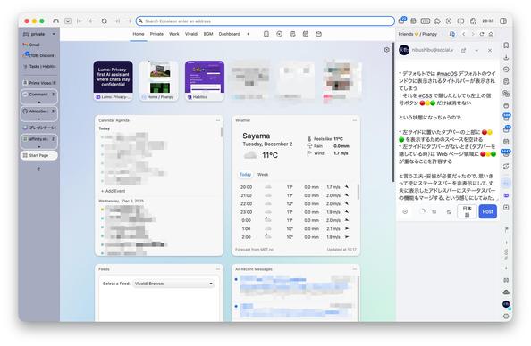Open Mail icon in start page navigation
The image size is (531, 346).
(x=318, y=34)
